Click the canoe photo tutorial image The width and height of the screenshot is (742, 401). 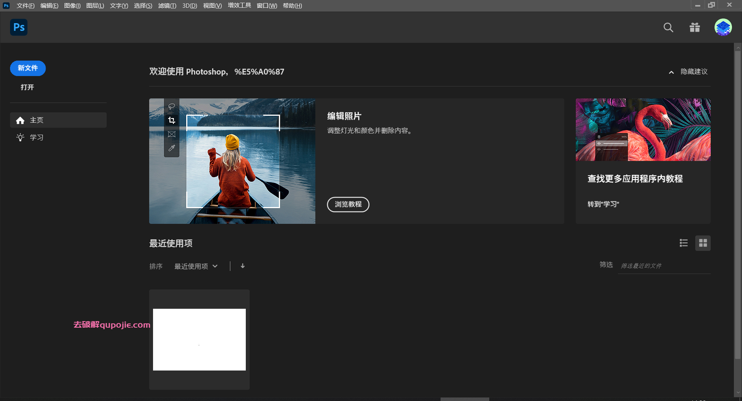click(232, 161)
